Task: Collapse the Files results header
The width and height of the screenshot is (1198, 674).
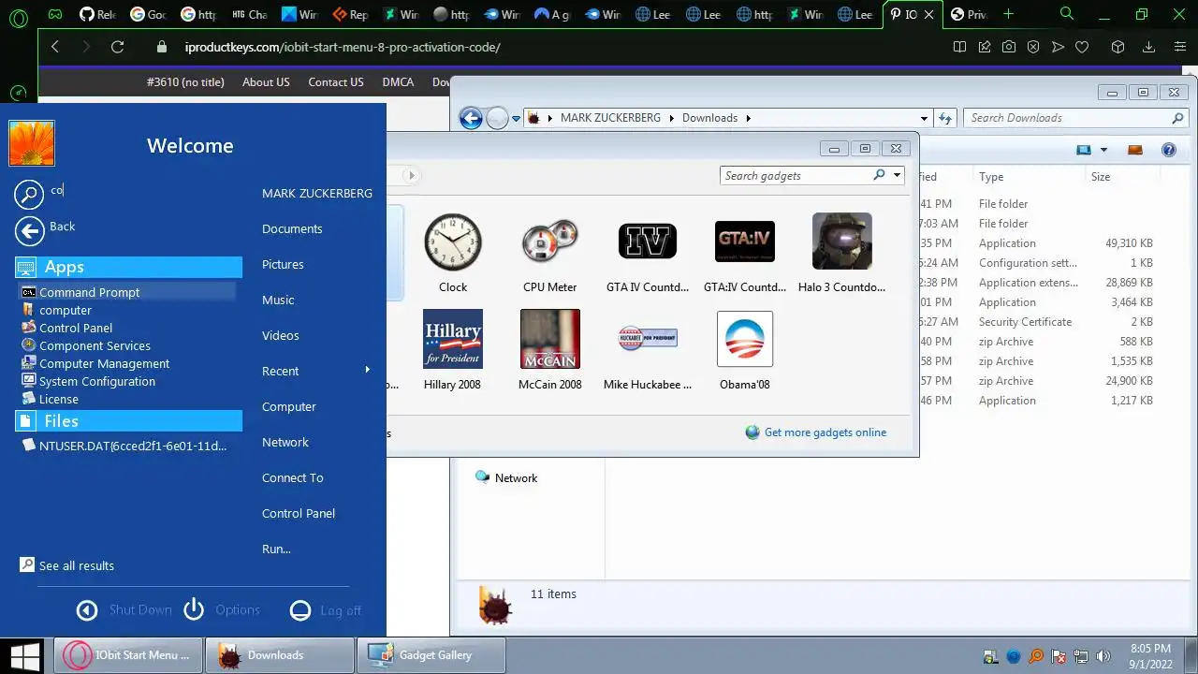Action: (x=128, y=421)
